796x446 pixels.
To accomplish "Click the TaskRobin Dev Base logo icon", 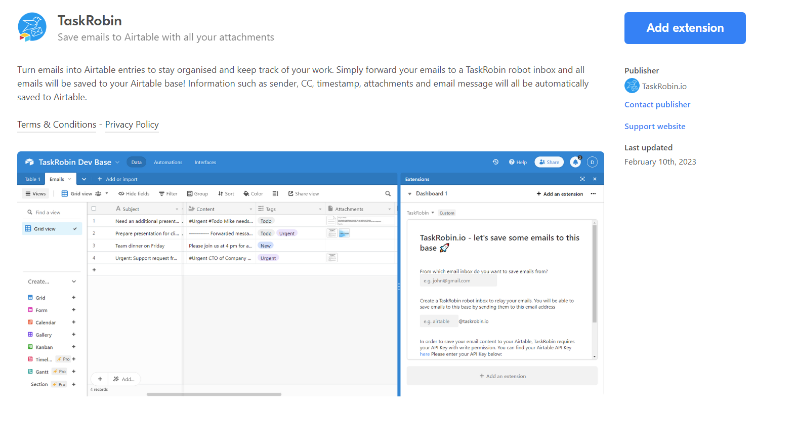I will (29, 162).
